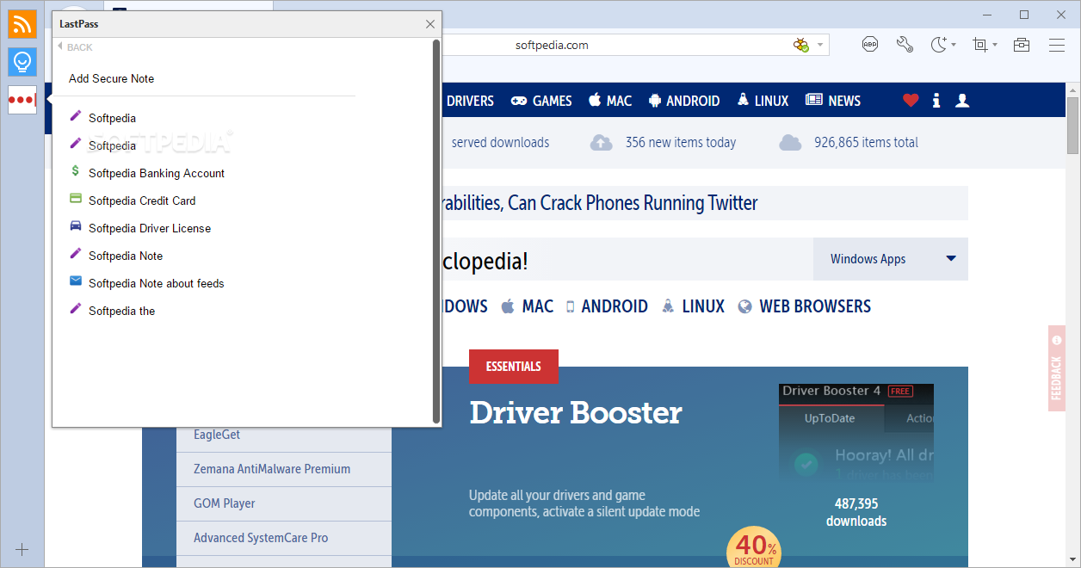Open the 'Softpedia the' note

click(122, 311)
